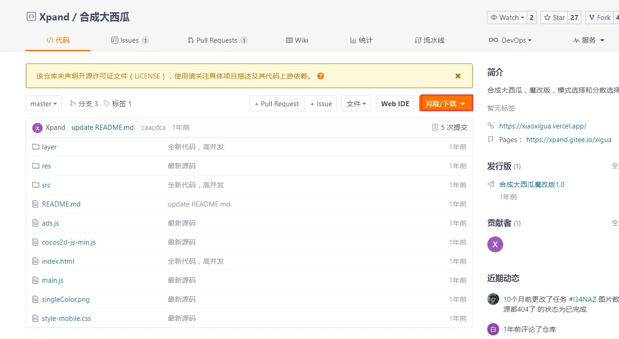619x339 pixels.
Task: Click the file icon next to main.js
Action: tap(36, 280)
